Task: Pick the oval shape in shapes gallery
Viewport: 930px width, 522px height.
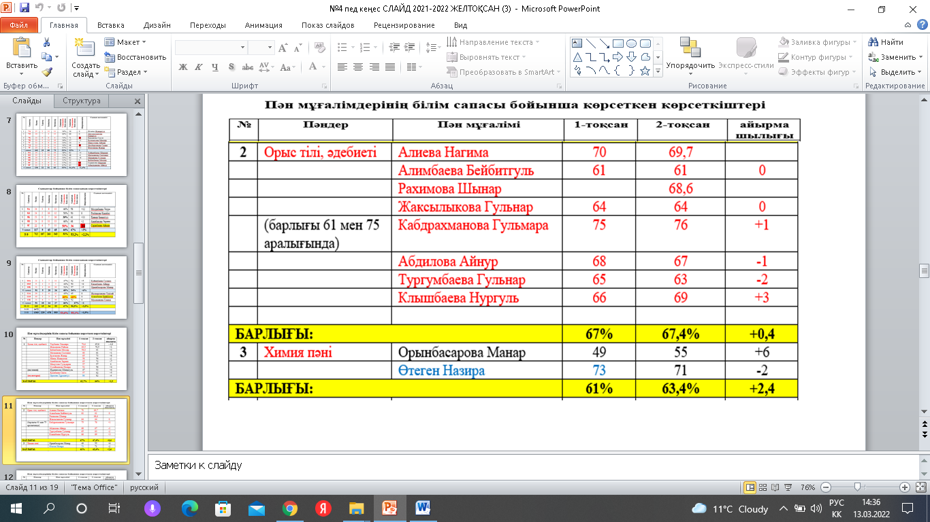Action: point(631,43)
